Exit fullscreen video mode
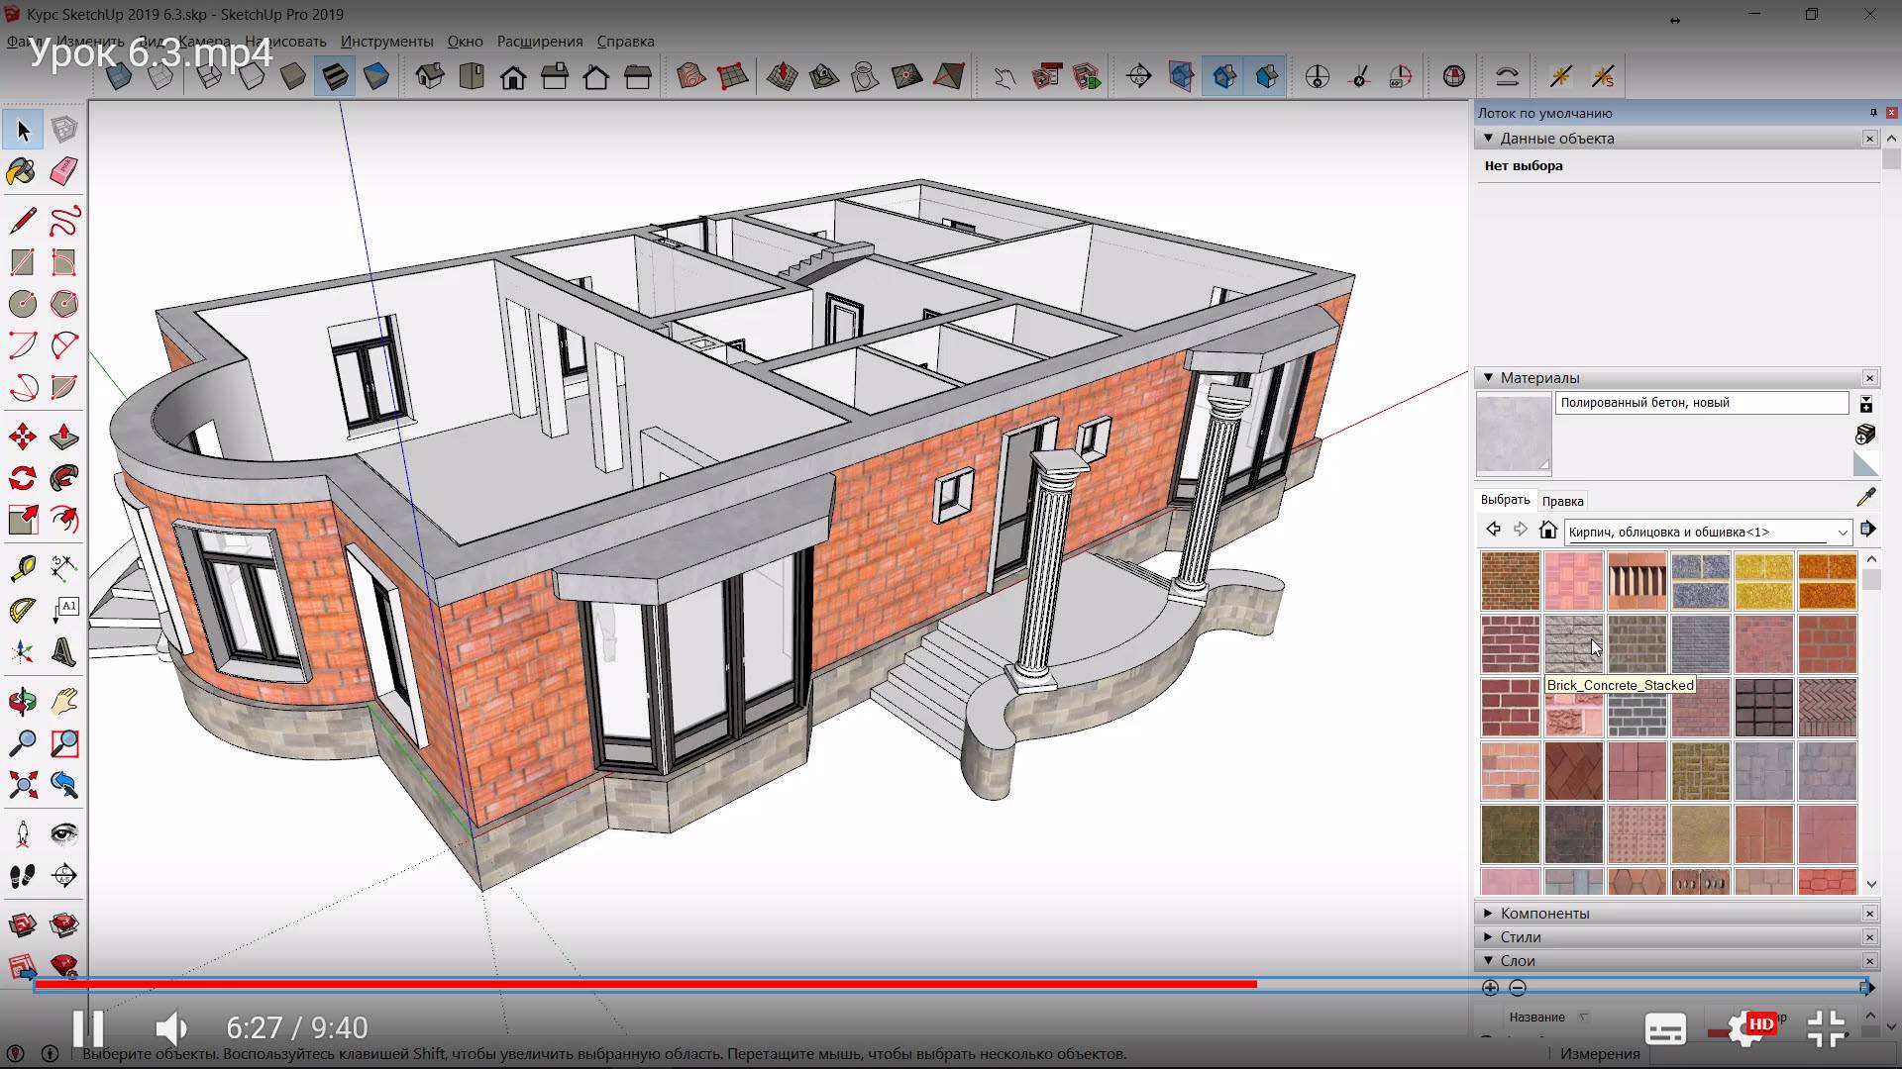The height and width of the screenshot is (1069, 1902). 1826,1028
